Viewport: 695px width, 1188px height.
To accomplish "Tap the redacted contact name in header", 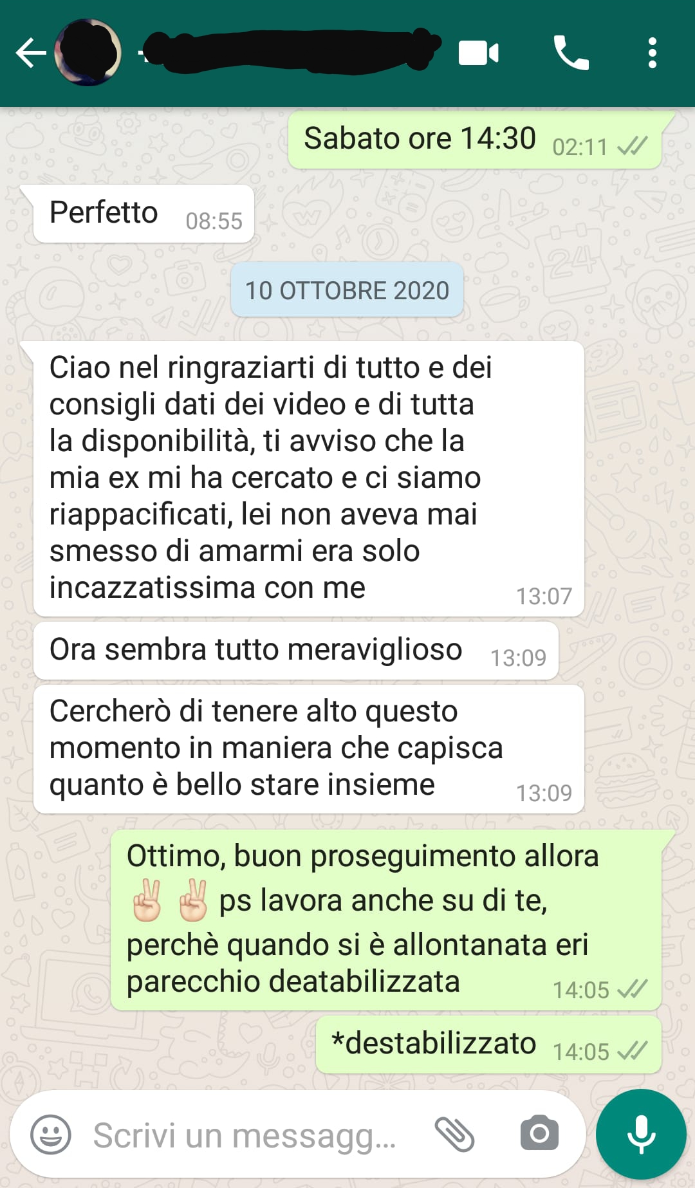I will (x=290, y=50).
